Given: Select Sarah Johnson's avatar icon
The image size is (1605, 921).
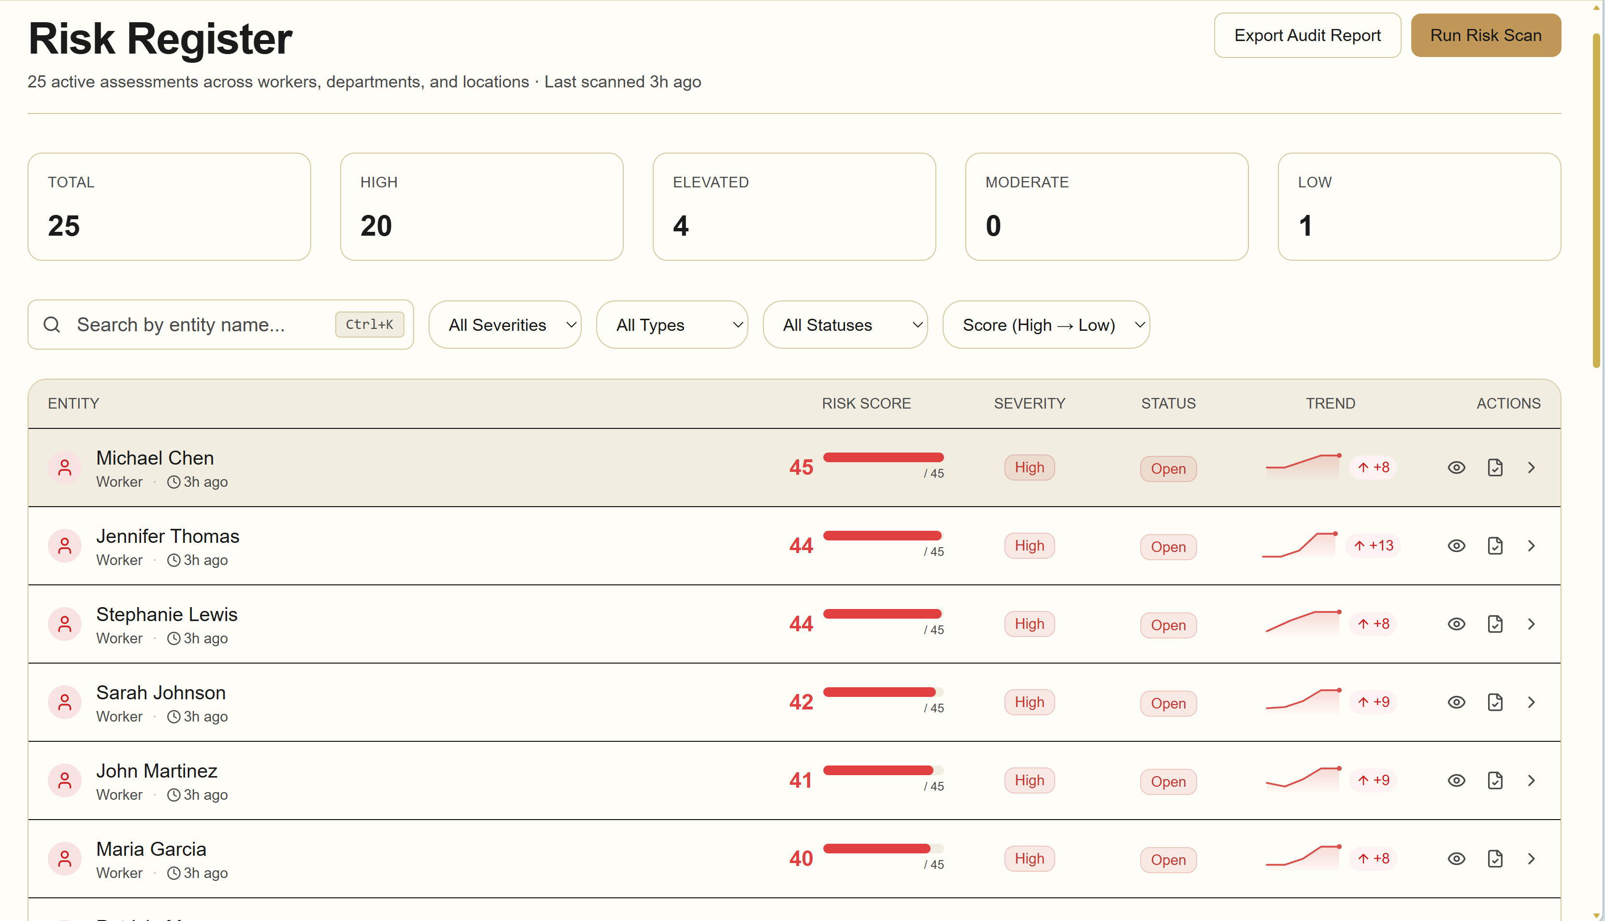Looking at the screenshot, I should point(65,702).
